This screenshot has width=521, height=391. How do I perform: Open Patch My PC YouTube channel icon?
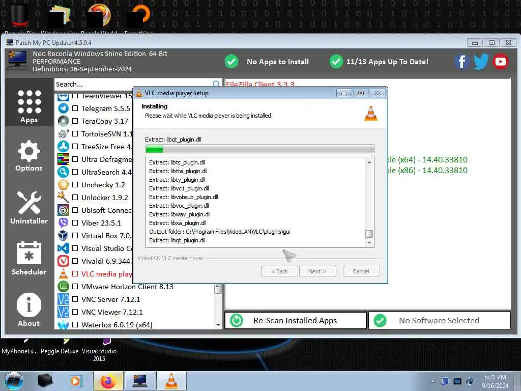(x=501, y=62)
